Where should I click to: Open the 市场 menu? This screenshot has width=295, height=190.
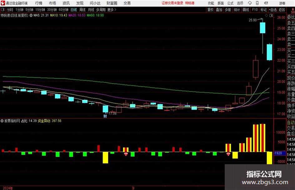(52, 3)
